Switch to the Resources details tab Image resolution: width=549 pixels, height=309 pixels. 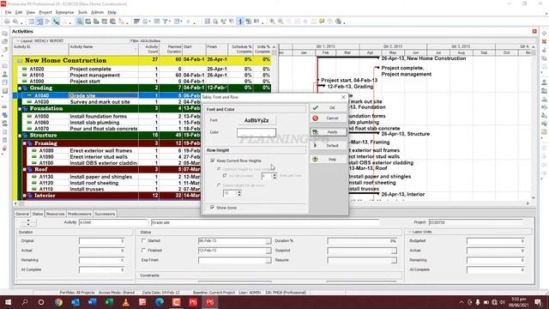click(55, 214)
